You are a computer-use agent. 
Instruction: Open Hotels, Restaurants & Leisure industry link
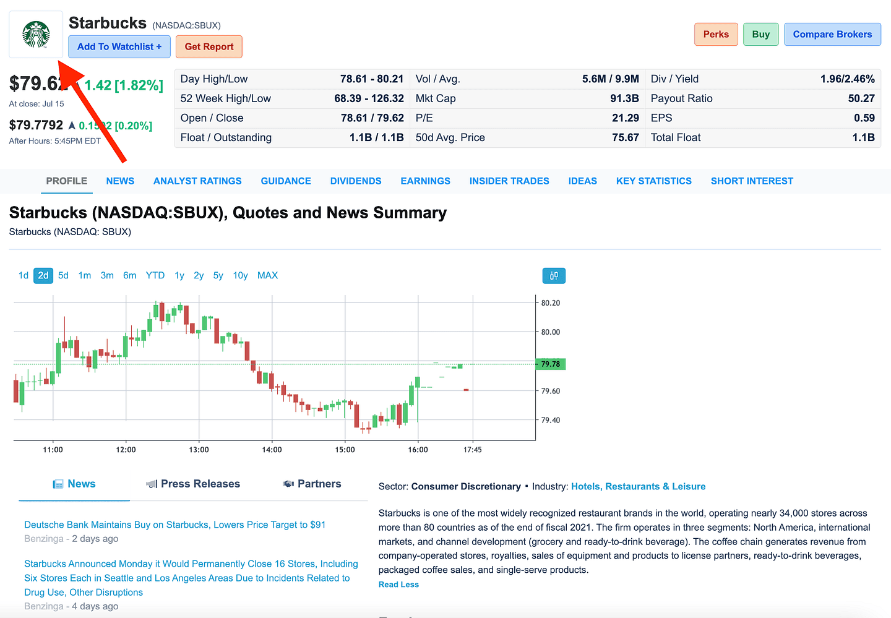(638, 486)
